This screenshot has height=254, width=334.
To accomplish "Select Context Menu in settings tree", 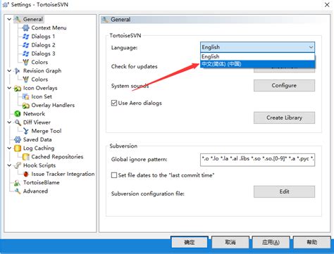I will [49, 28].
